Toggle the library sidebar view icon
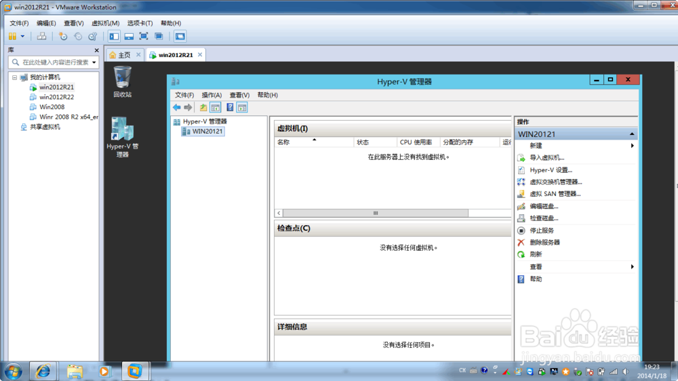Screen dimensions: 678x381 (x=114, y=37)
